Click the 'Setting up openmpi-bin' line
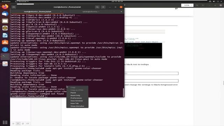Screen dimensions: 224x126 [41, 41]
